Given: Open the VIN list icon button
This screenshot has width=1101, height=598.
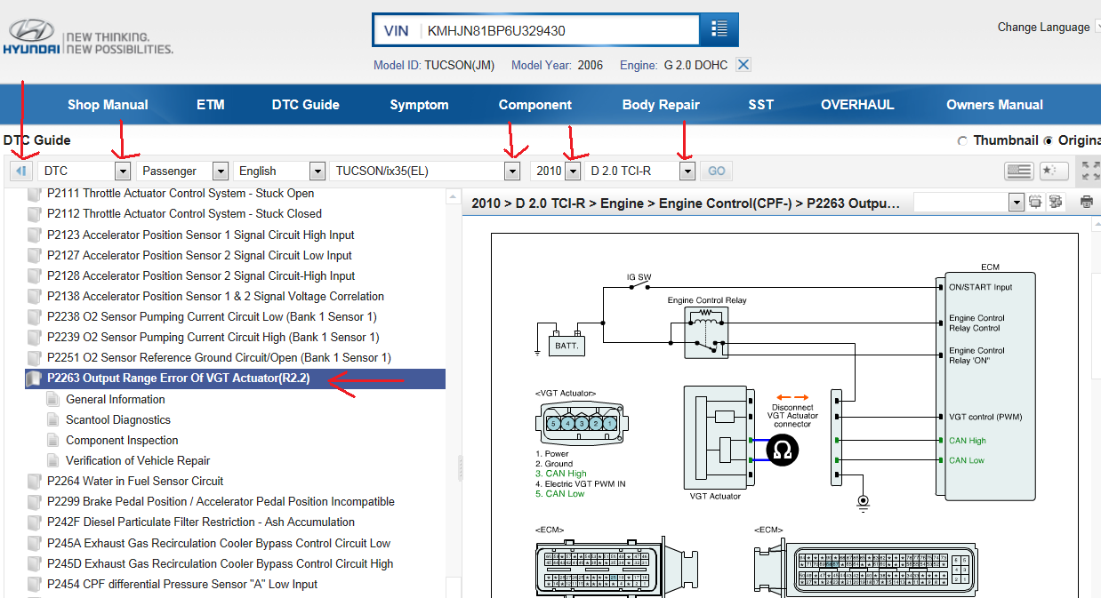Looking at the screenshot, I should [719, 29].
